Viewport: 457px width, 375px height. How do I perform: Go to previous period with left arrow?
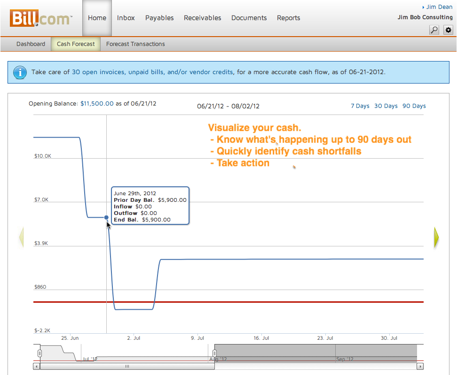21,237
